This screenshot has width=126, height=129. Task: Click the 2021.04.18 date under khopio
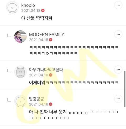[31, 10]
